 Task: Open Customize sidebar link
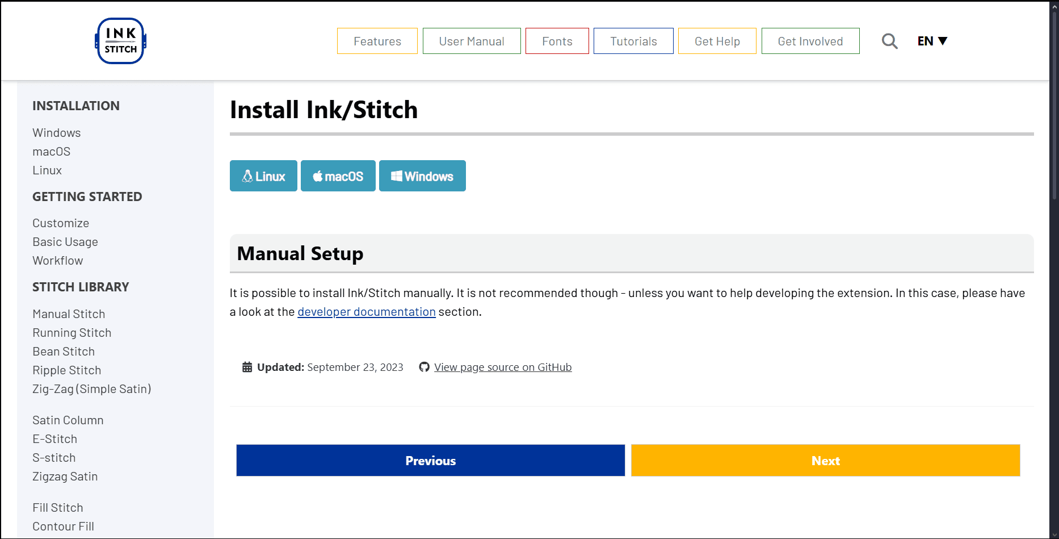[61, 223]
